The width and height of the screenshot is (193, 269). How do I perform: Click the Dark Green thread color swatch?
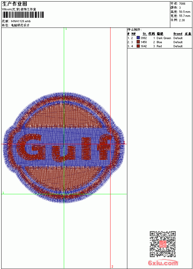[138, 38]
